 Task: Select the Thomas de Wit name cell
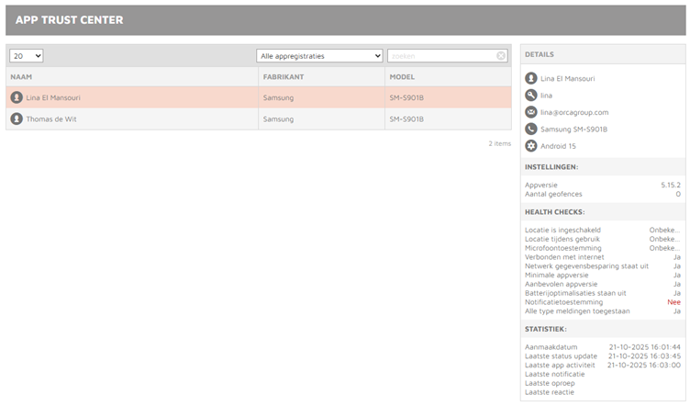(132, 118)
